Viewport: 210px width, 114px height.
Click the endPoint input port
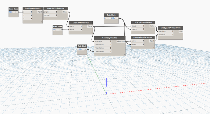(x=166, y=35)
